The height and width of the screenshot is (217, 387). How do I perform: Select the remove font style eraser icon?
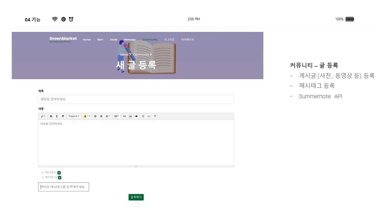tap(63, 116)
